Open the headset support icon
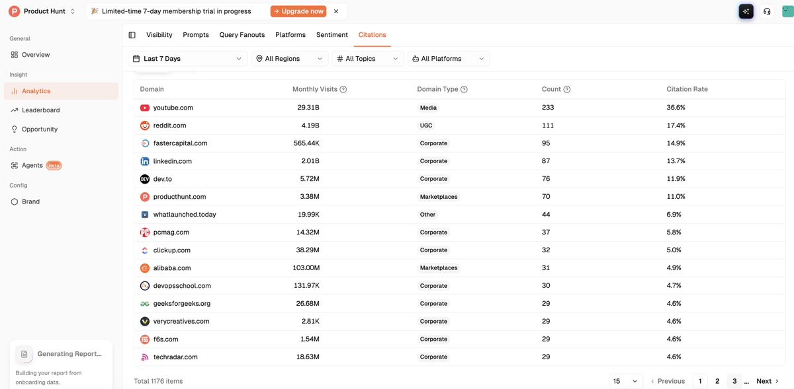794x389 pixels. pos(767,11)
